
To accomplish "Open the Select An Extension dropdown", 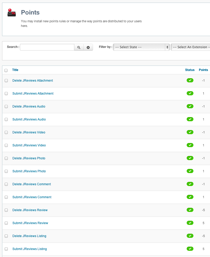I will [x=190, y=47].
